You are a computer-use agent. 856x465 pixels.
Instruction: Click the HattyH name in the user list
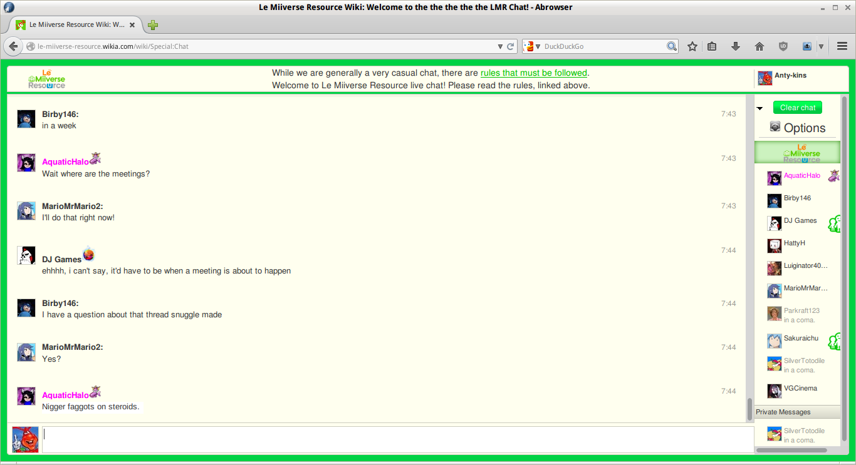pos(794,243)
